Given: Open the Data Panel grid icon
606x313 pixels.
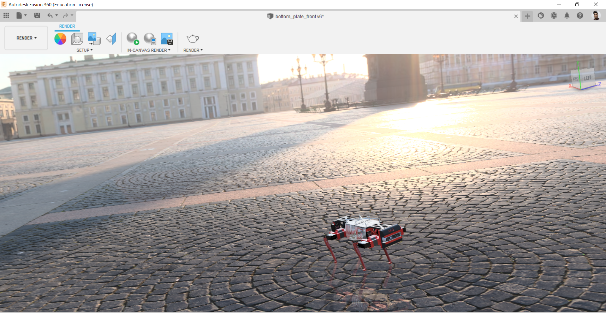Looking at the screenshot, I should 6,15.
